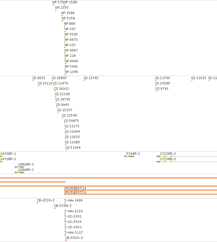Open the GS:11479 insertion marker
The width and height of the screenshot is (217, 242).
(54, 86)
